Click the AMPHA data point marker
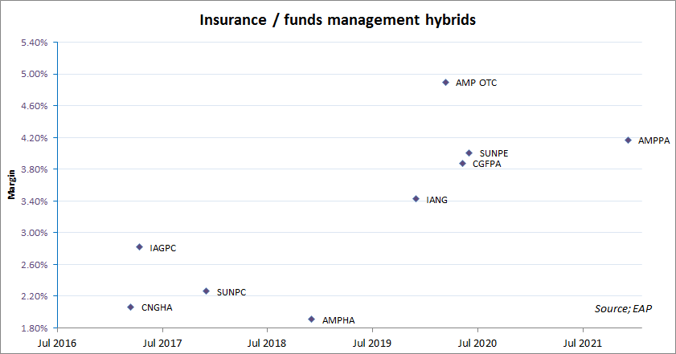The width and height of the screenshot is (676, 354). pos(311,319)
